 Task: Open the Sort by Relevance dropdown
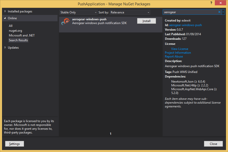130,12
